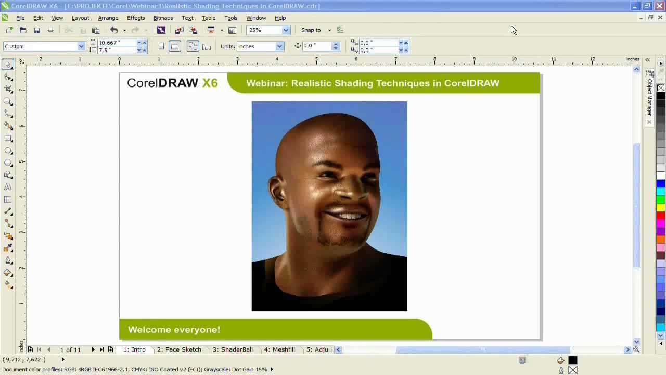This screenshot has width=666, height=375.
Task: Select the Basic Shapes tool
Action: pyautogui.click(x=8, y=175)
